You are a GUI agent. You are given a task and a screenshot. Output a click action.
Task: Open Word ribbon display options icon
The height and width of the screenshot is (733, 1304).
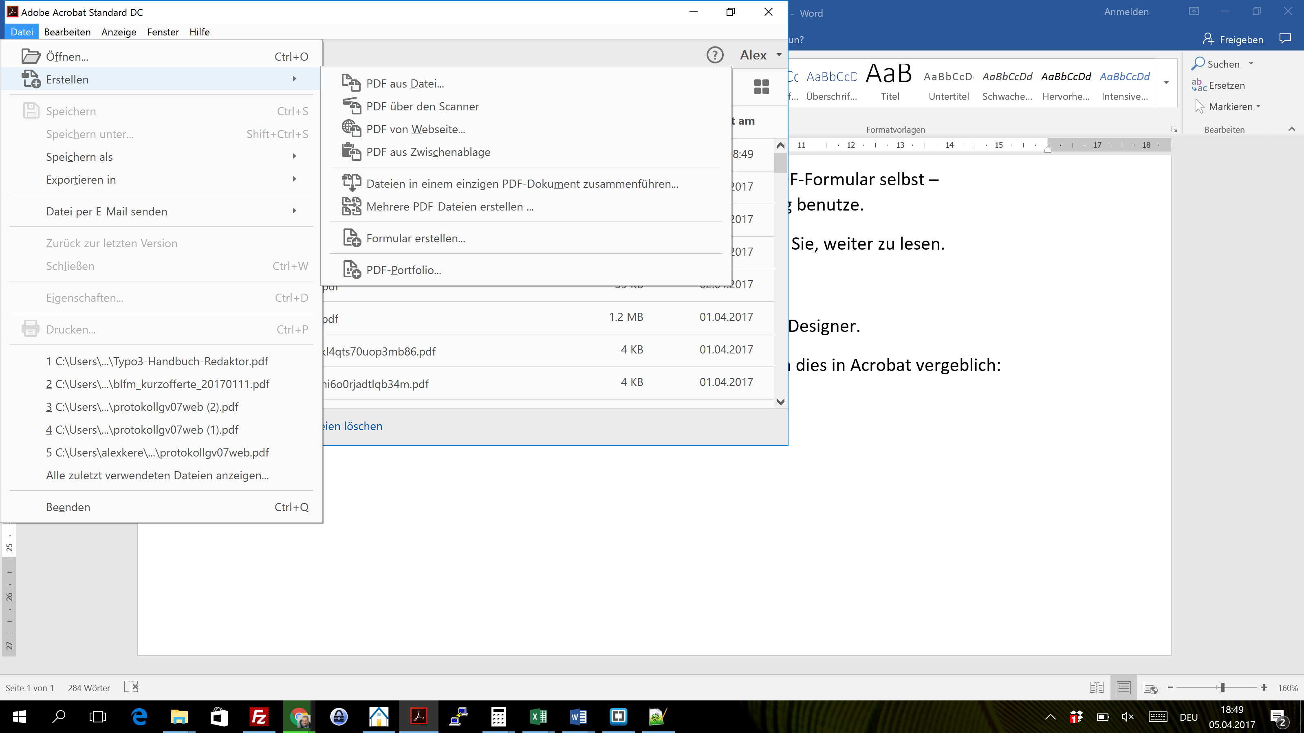1194,12
